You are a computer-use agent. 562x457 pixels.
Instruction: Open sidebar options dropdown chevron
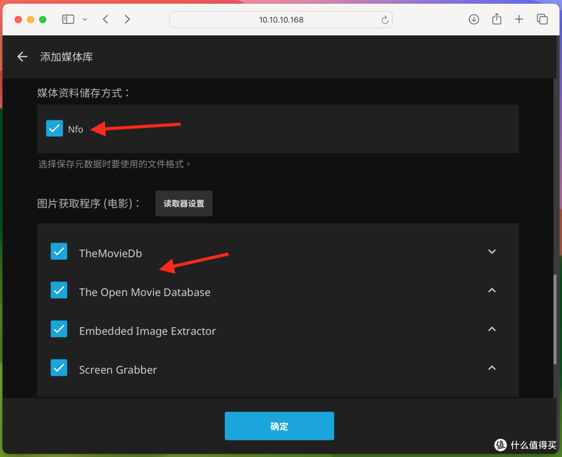coord(85,19)
